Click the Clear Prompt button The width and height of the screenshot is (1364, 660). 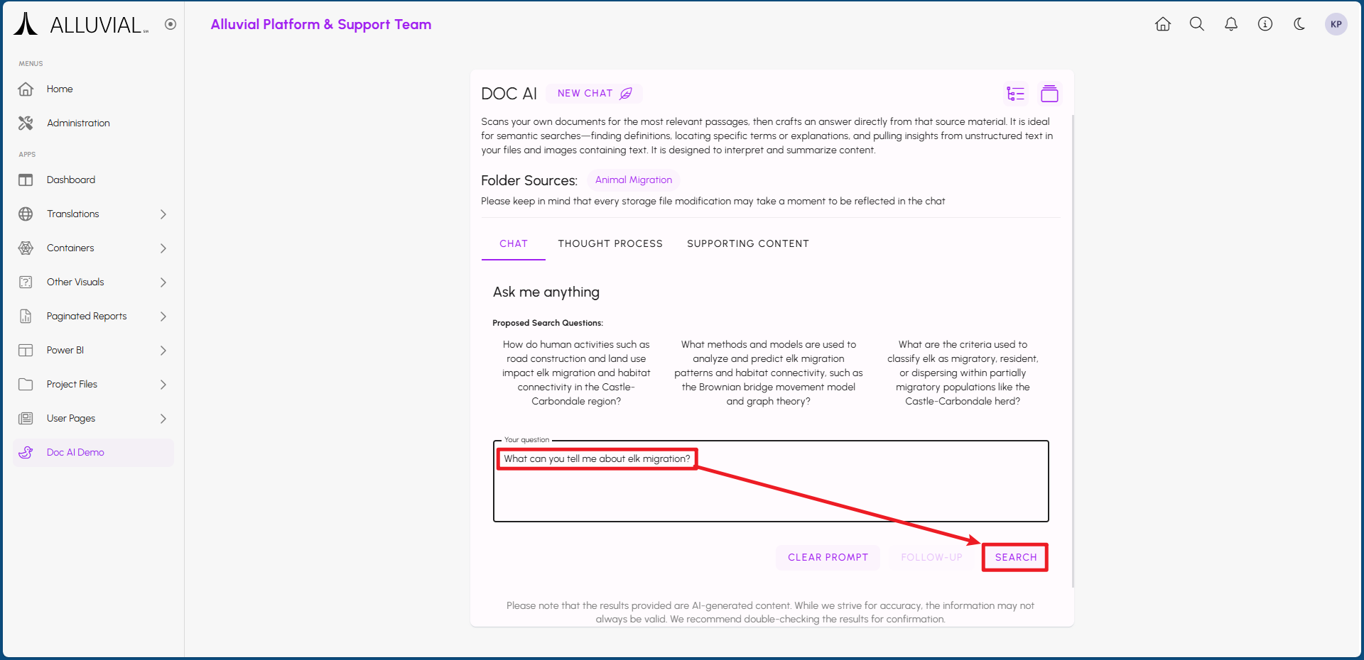pyautogui.click(x=828, y=558)
